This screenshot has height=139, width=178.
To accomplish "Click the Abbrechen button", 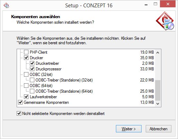I will pos(159,129).
